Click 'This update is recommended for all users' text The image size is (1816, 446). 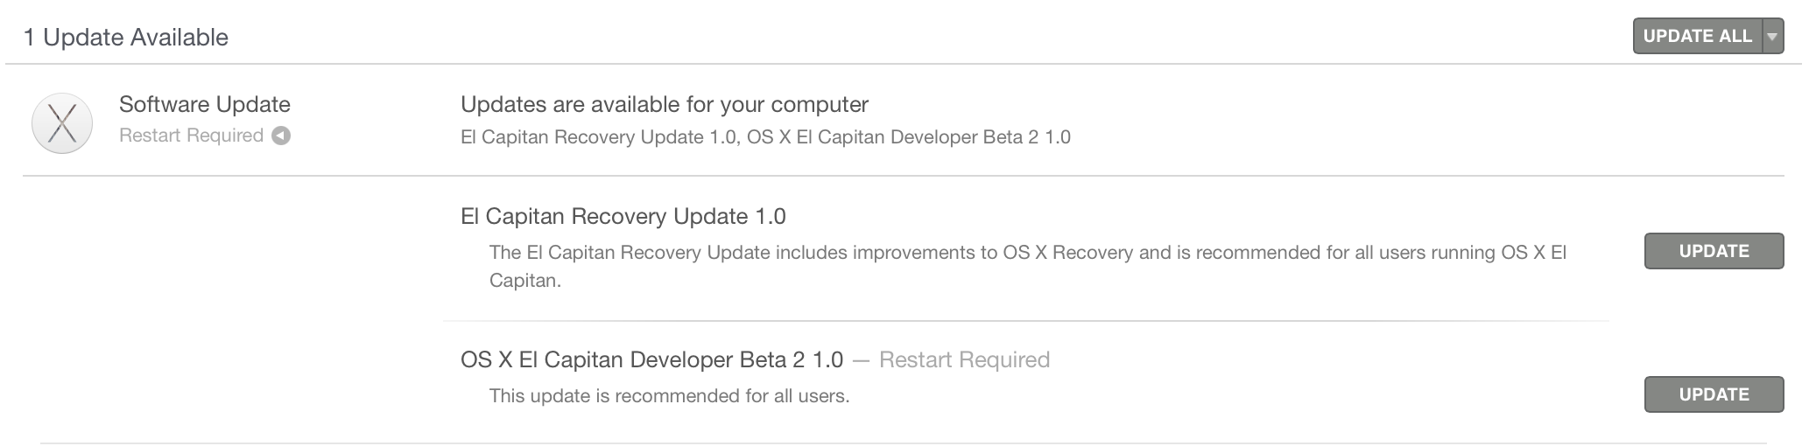tap(669, 396)
